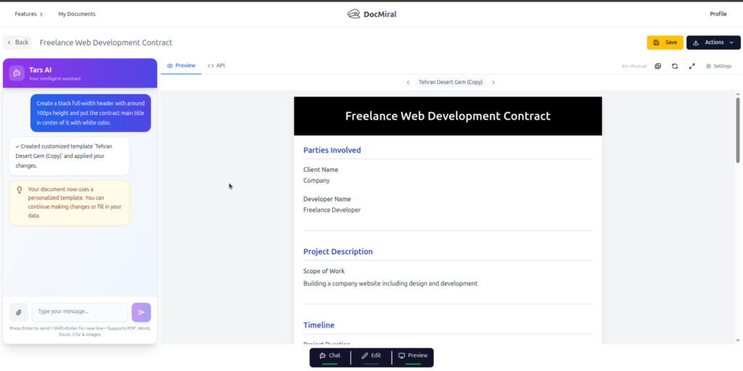Open the Actions dropdown
The image size is (743, 371).
[x=713, y=43]
